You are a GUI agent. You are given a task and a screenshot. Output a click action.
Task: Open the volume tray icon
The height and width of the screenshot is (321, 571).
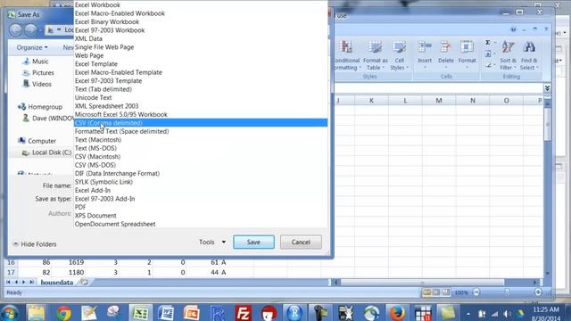(x=507, y=314)
